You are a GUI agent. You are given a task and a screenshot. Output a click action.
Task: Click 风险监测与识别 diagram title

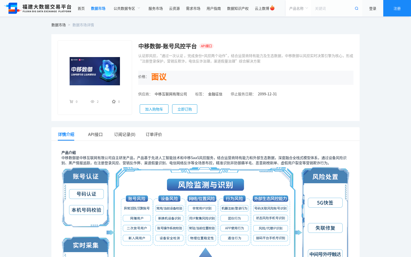[206, 185]
